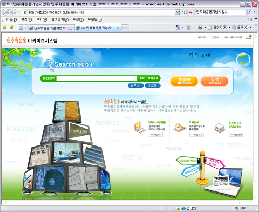Click the Home page icon in command bar
The height and width of the screenshot is (212, 259).
[178, 28]
